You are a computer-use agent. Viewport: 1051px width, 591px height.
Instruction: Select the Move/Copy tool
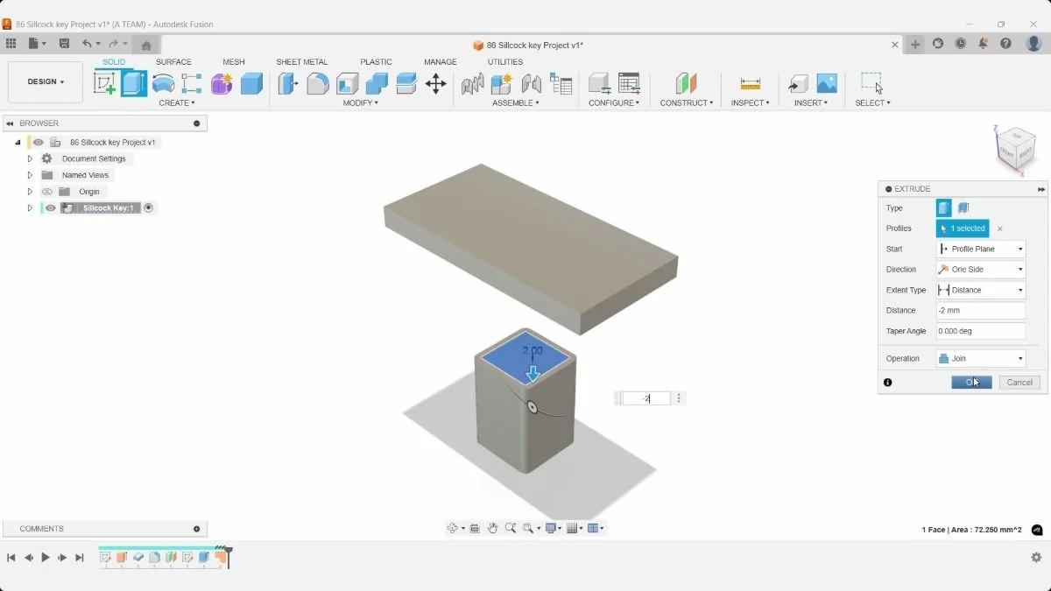(435, 83)
